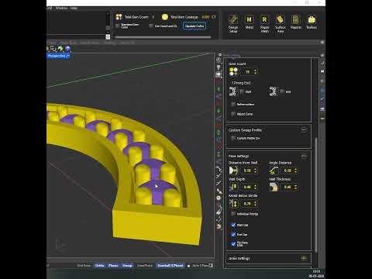The image size is (372, 279).
Task: Toggle the Gem Color checkbox in gem summary bar
Action: [x=118, y=26]
